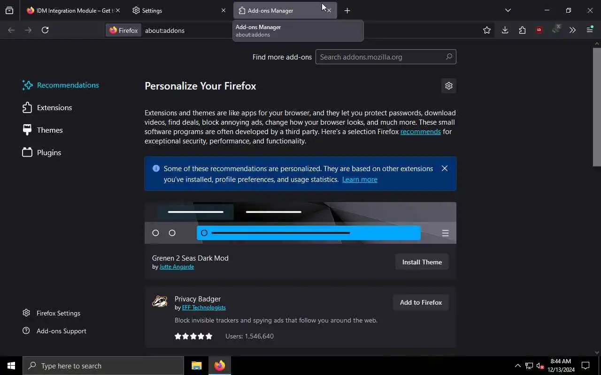This screenshot has width=601, height=375.
Task: Open the uBlock Origin toolbar icon
Action: click(x=539, y=30)
